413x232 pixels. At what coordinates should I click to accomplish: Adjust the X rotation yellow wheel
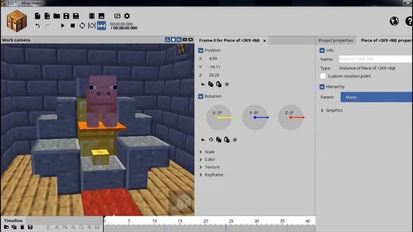click(x=219, y=117)
